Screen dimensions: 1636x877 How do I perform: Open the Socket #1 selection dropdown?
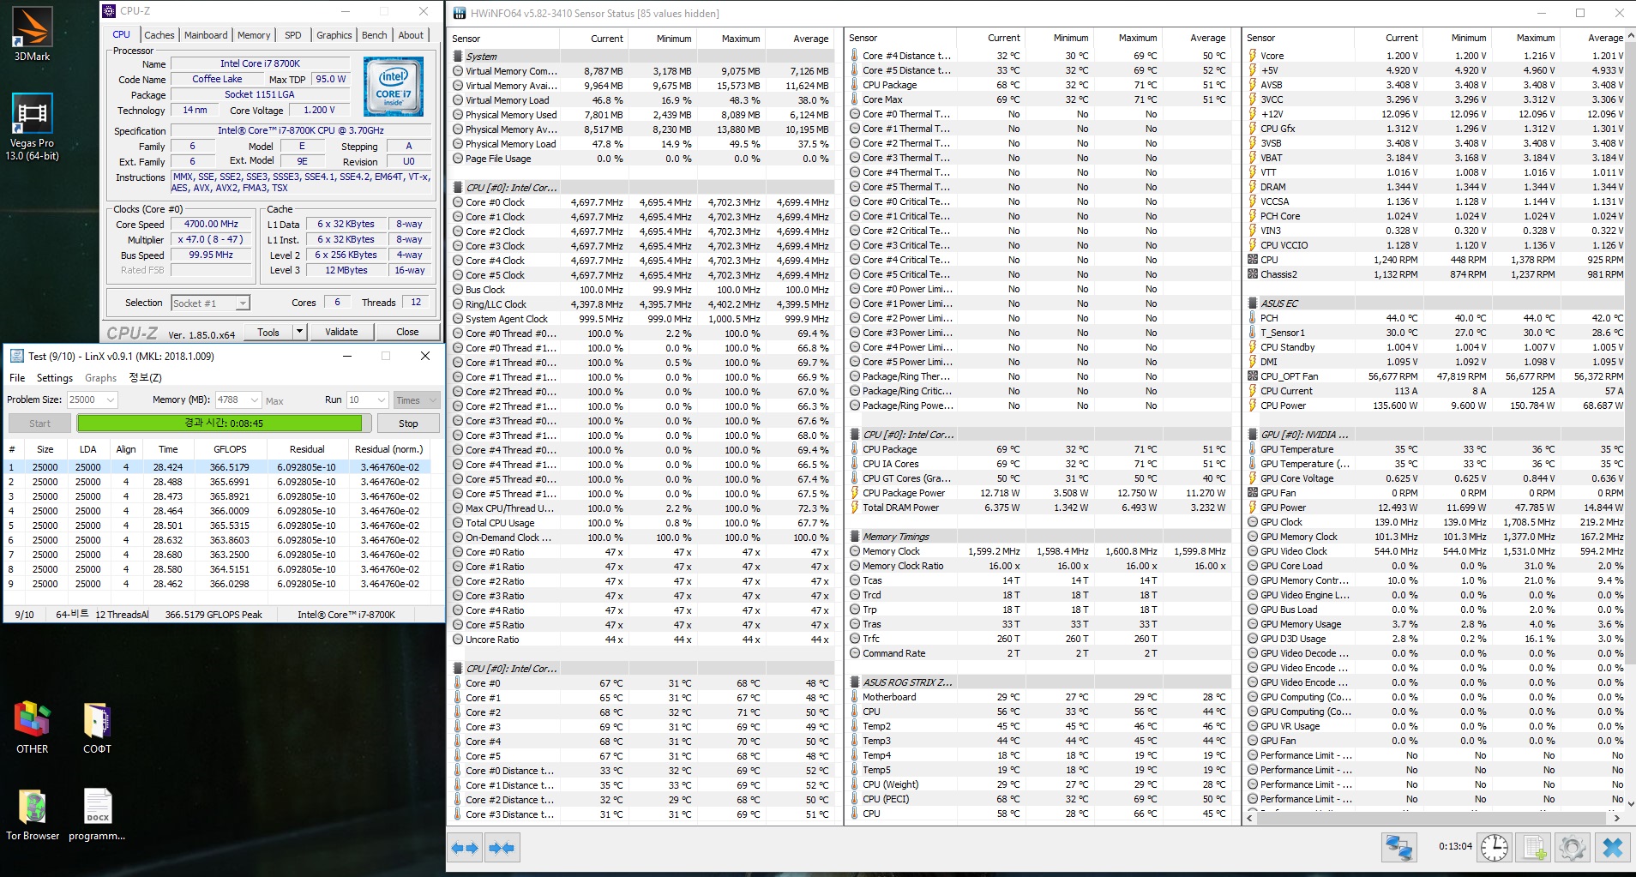click(210, 303)
